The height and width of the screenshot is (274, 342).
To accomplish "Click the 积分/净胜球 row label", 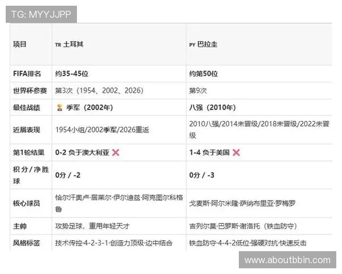I will click(x=31, y=175).
